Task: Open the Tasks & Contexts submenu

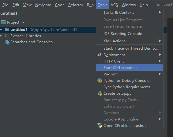Action: point(130,13)
